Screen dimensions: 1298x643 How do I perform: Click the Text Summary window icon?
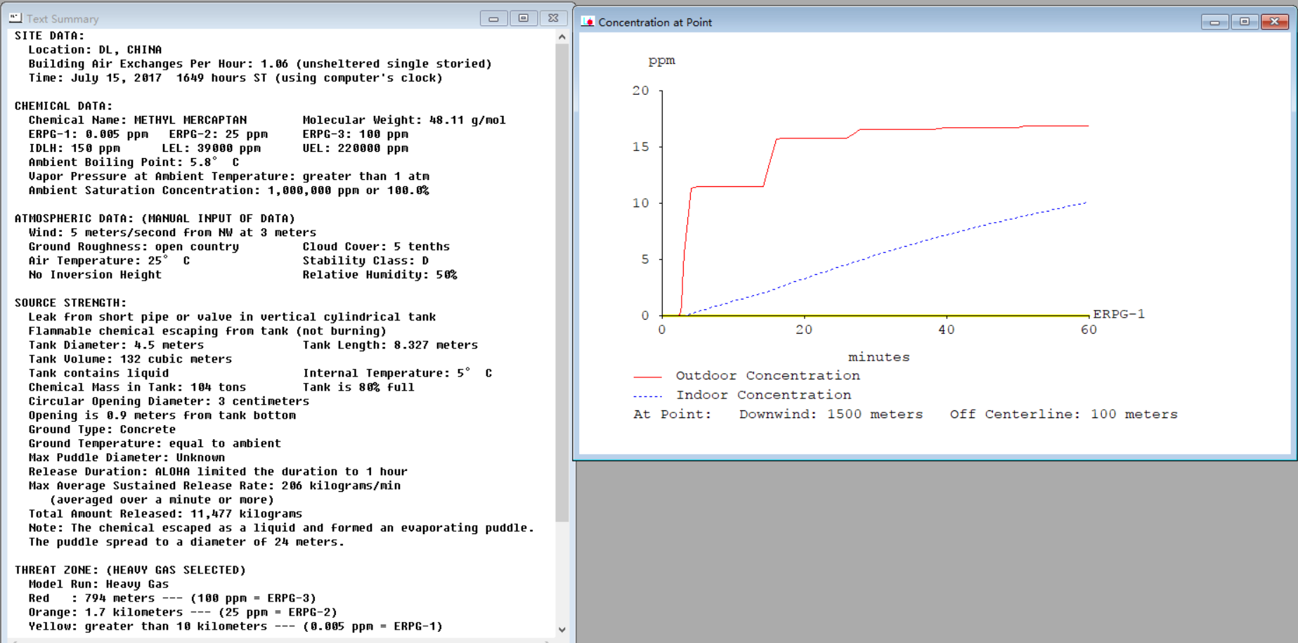point(15,18)
